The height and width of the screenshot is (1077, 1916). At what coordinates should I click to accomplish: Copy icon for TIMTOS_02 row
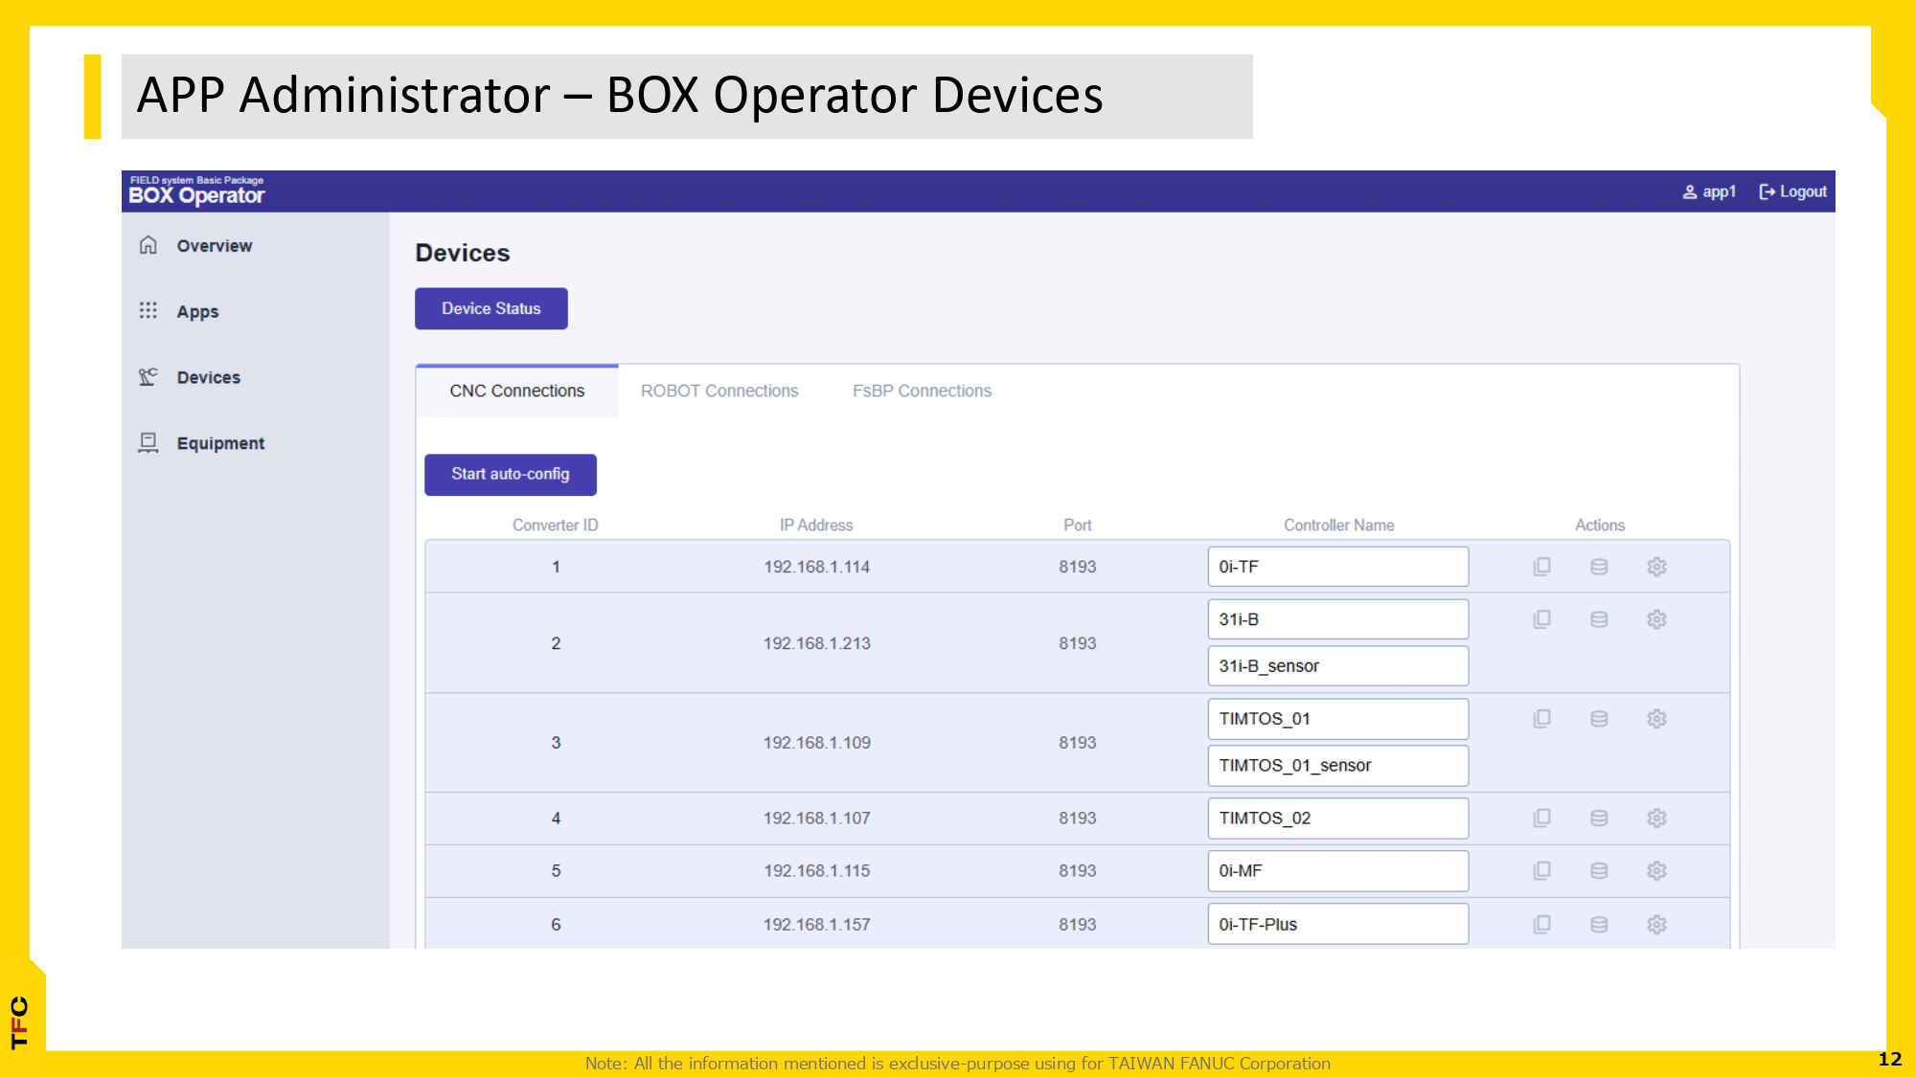pyautogui.click(x=1541, y=819)
